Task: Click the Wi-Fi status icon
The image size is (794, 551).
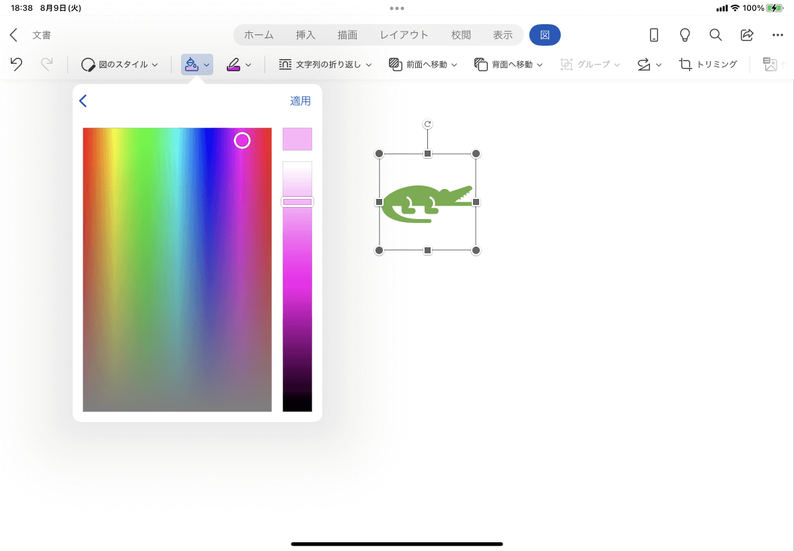Action: 735,8
